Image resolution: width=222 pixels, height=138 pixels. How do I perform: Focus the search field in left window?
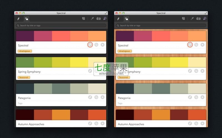point(61,25)
